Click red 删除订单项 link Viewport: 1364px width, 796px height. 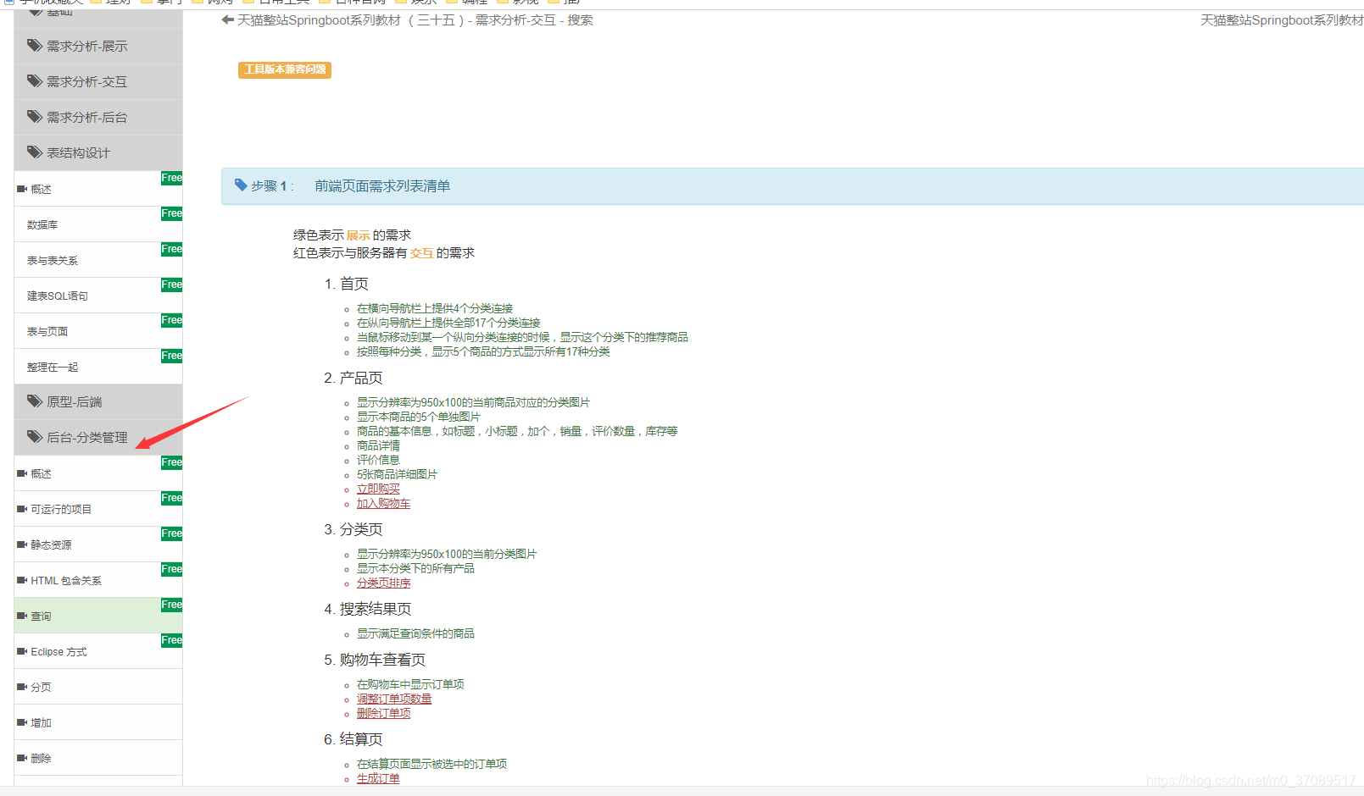click(x=383, y=713)
